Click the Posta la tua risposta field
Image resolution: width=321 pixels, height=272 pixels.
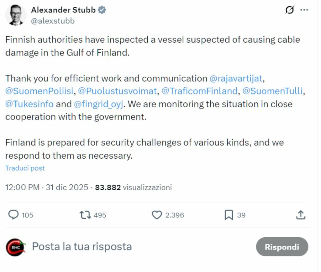pyautogui.click(x=82, y=247)
